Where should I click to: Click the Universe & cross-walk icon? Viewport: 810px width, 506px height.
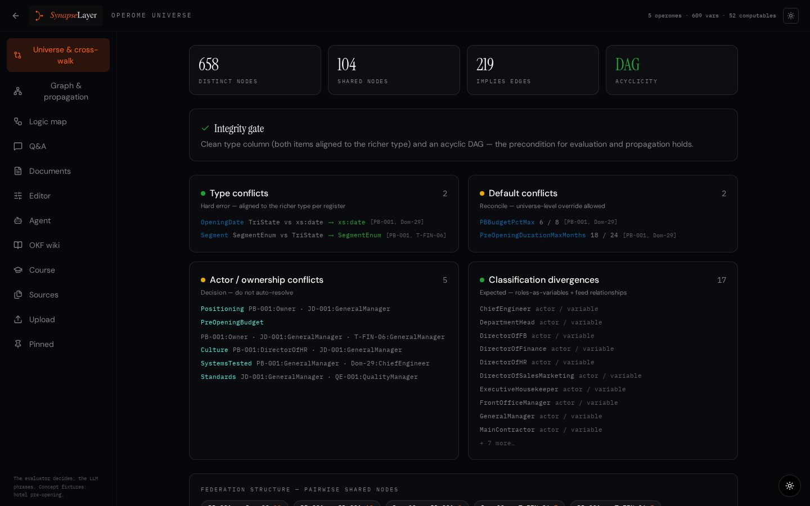[x=18, y=55]
